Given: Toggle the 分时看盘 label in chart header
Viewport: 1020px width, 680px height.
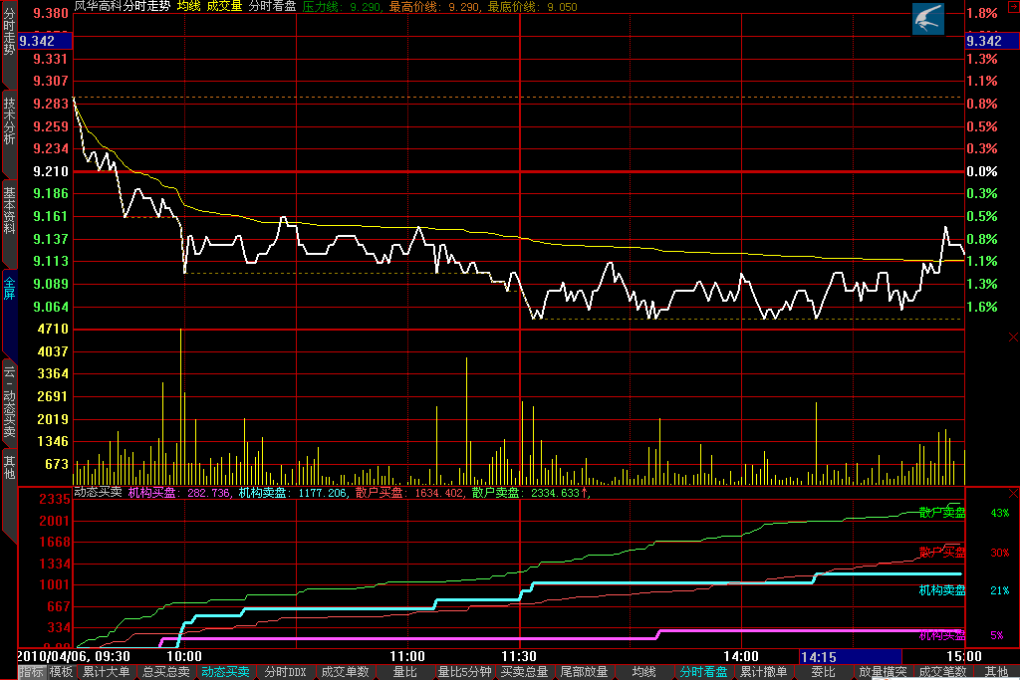Looking at the screenshot, I should coord(272,6).
